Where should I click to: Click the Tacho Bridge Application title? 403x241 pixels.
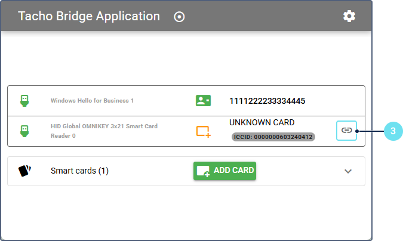pos(89,16)
